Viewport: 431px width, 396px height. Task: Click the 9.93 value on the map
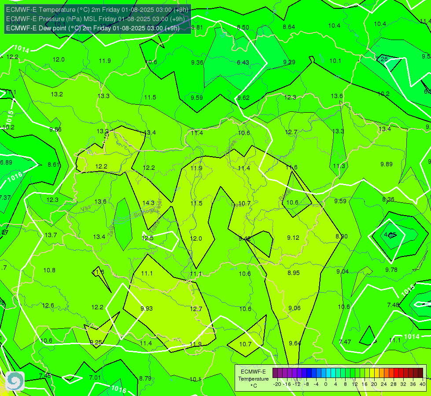[x=147, y=308]
